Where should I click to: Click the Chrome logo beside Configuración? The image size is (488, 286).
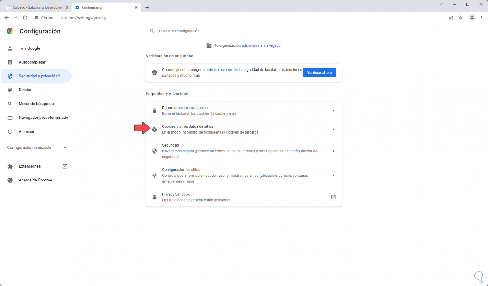pyautogui.click(x=10, y=31)
